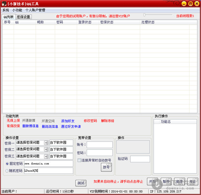The height and width of the screenshot is (195, 201).
Task: Click the 验证码 input field
Action: tap(140, 159)
